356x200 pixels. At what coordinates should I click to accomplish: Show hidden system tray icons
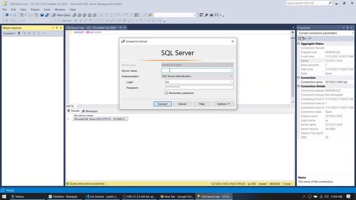coord(304,197)
